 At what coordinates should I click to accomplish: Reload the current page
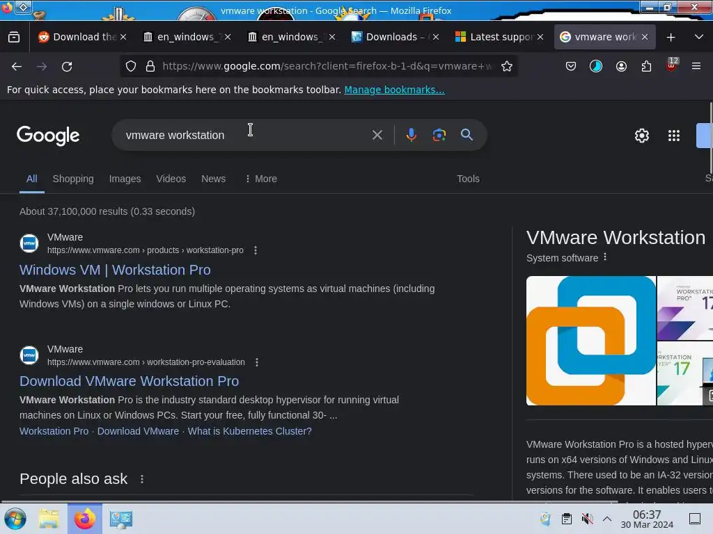pos(67,66)
